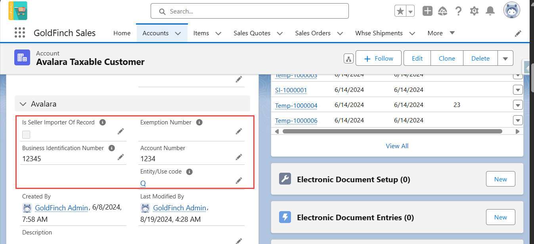Viewport: 534px width, 244px height.
Task: Go to the Home tab
Action: (122, 33)
